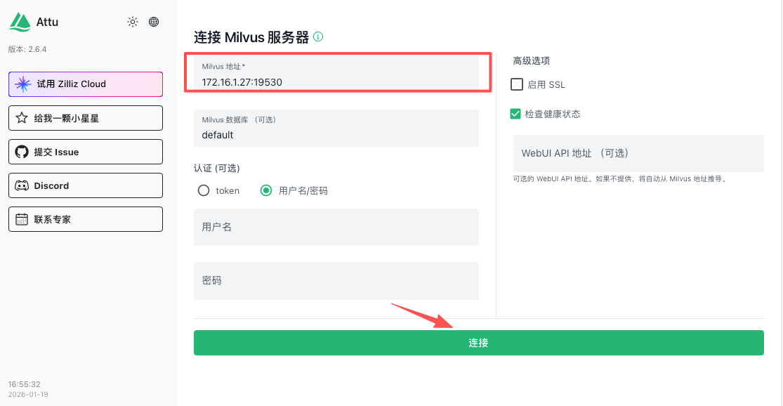Open the language globe icon
The image size is (783, 406).
point(154,22)
